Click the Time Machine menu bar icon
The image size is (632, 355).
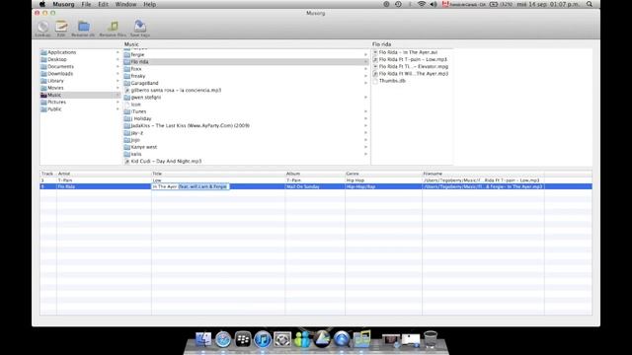[x=398, y=4]
